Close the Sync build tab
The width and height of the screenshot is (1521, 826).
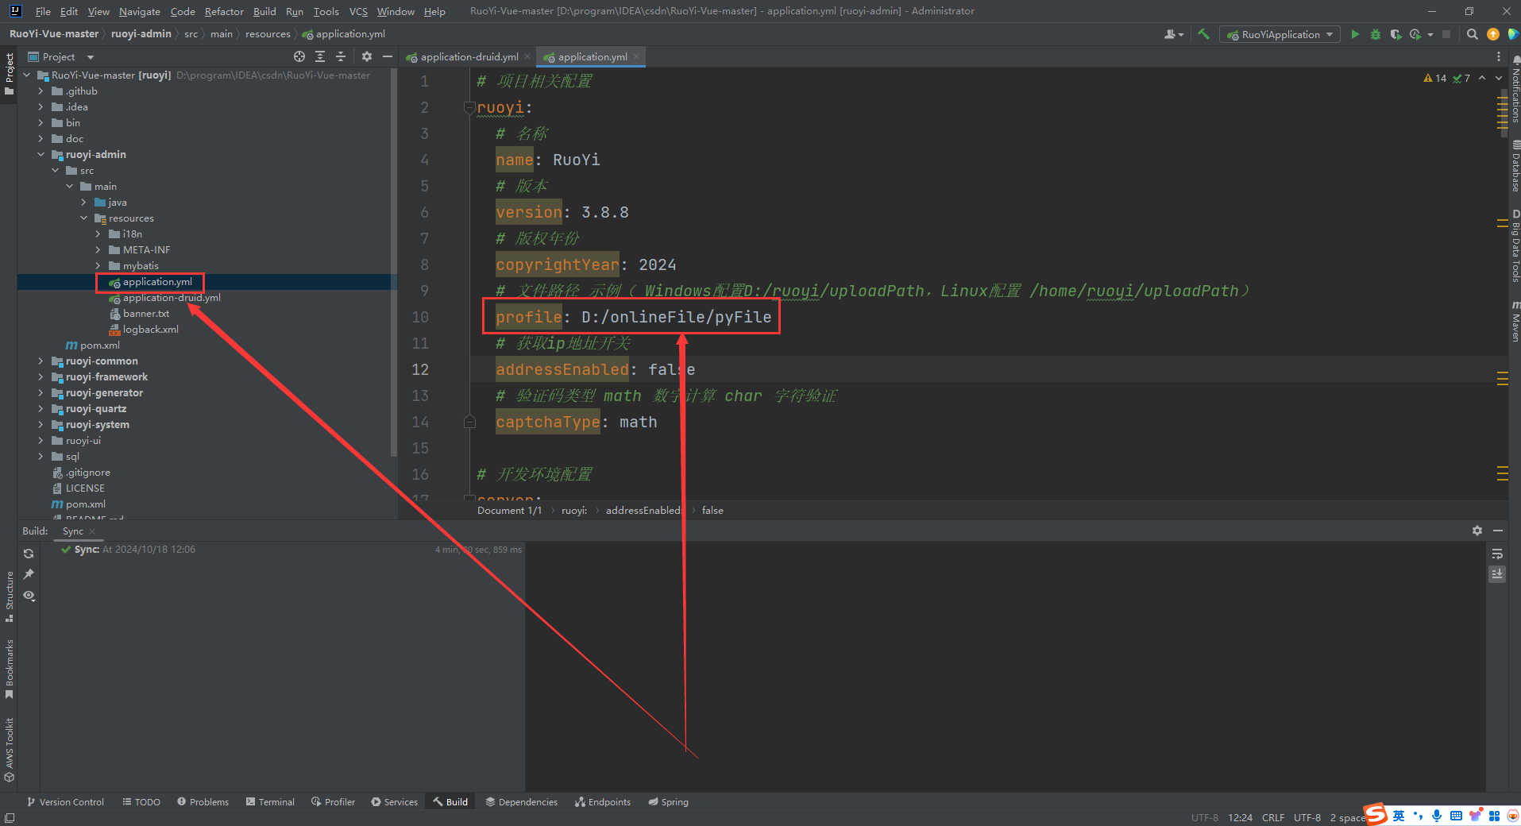tap(92, 531)
